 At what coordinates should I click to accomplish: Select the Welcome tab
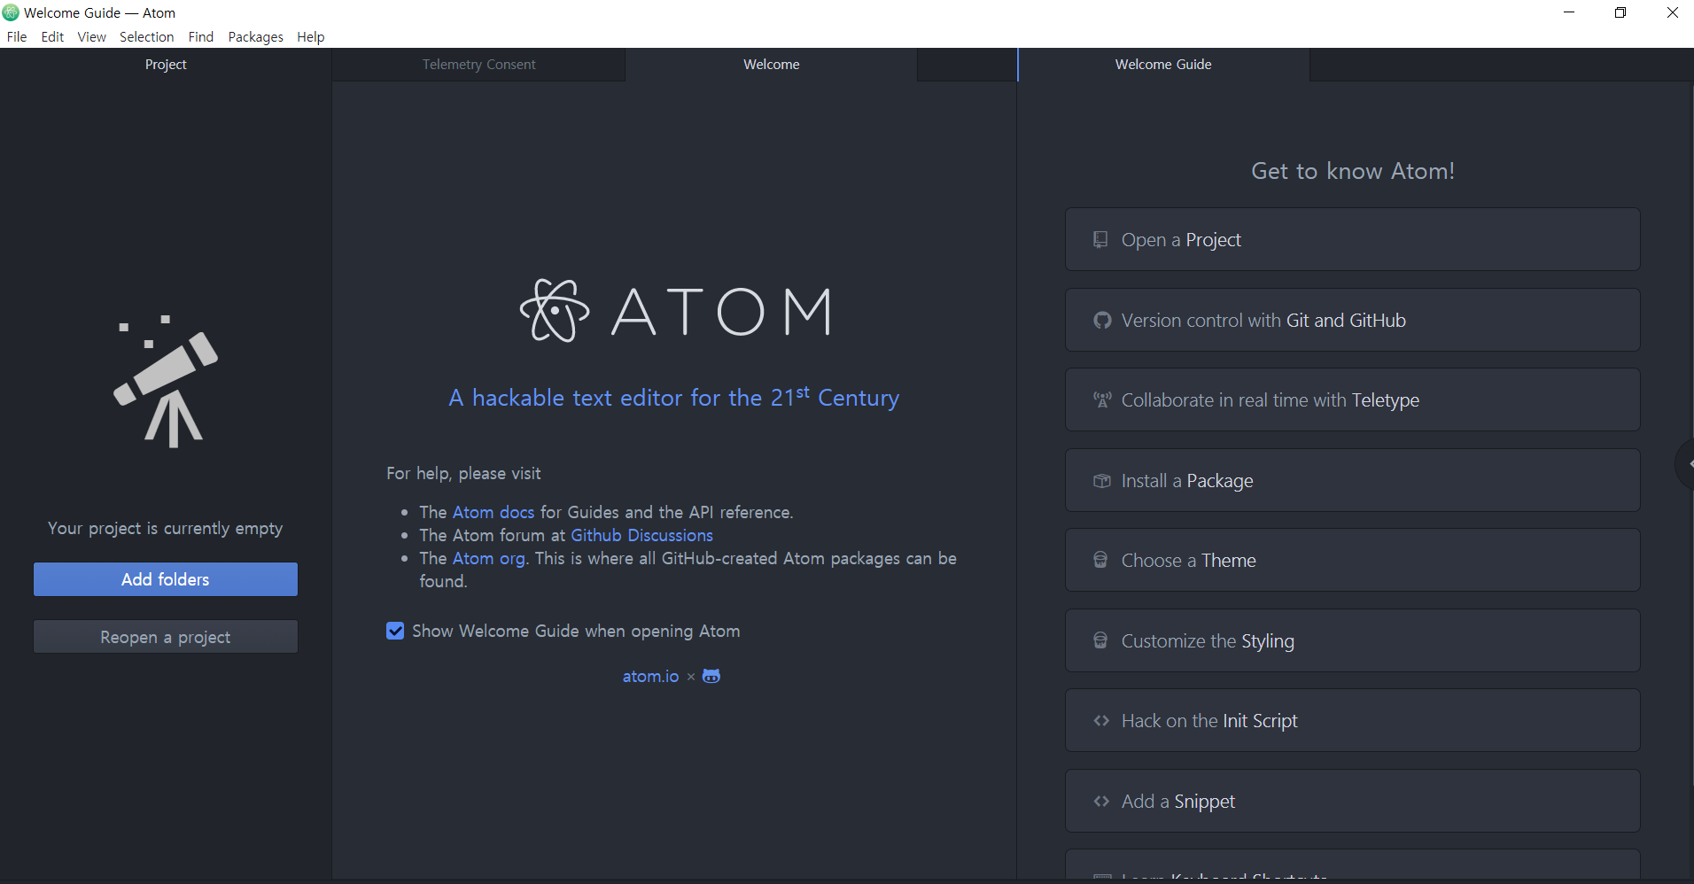click(771, 65)
